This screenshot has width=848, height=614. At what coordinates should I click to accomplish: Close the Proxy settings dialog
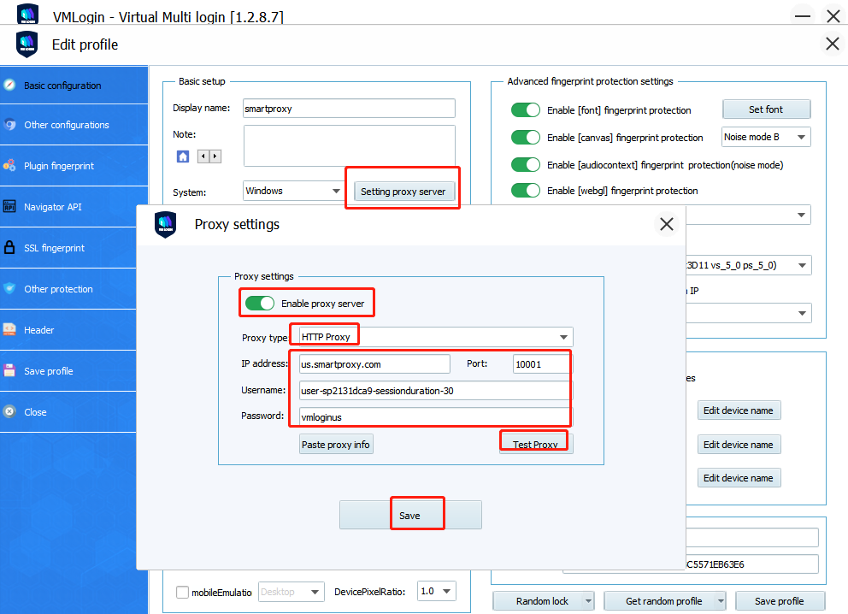point(666,224)
